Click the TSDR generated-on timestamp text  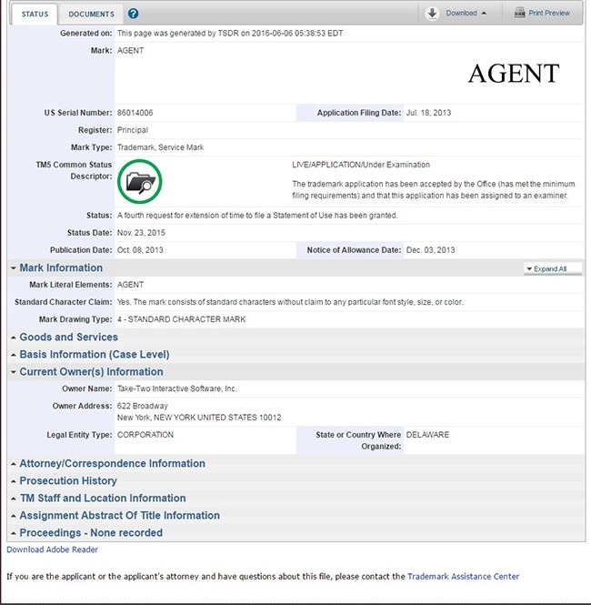pos(230,33)
